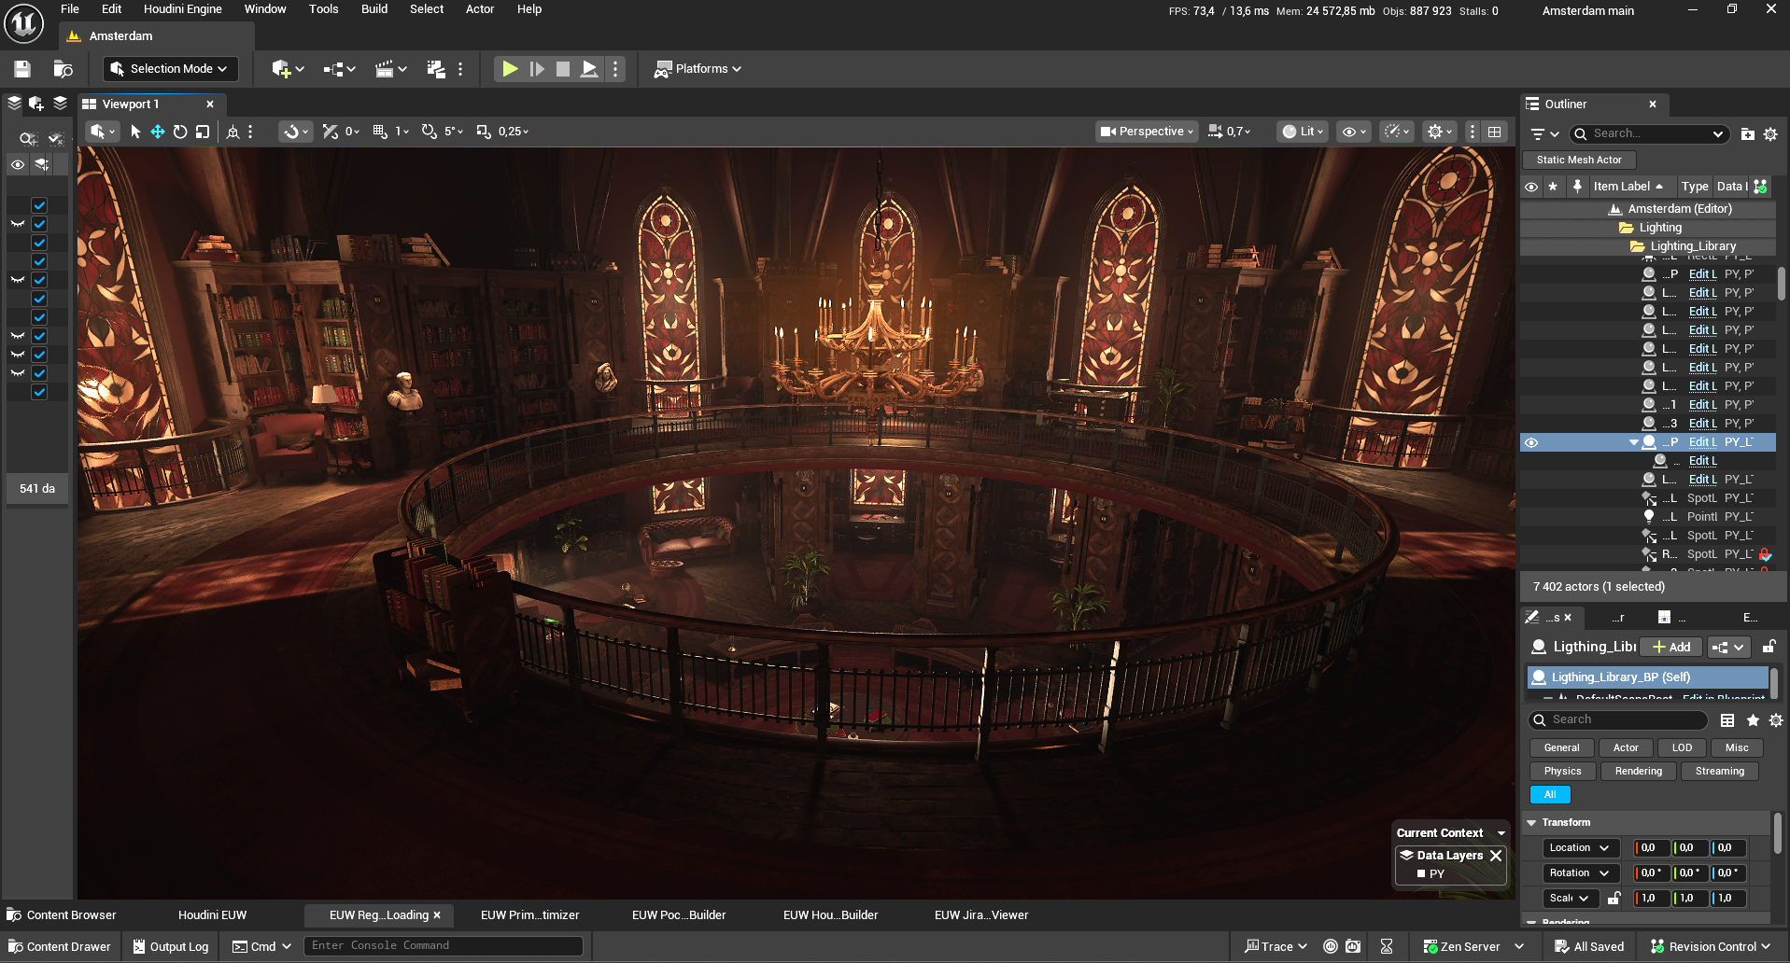Toggle visibility eye of the selected Outliner row
Viewport: 1790px width, 963px height.
point(1531,442)
